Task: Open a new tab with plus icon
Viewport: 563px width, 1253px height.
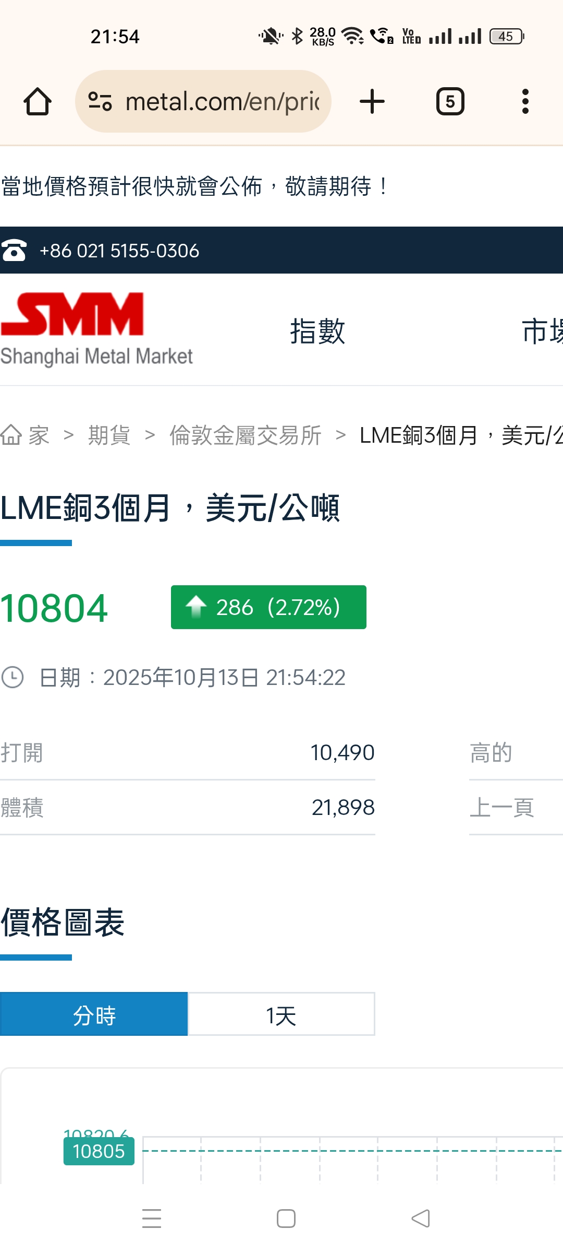Action: 372,101
